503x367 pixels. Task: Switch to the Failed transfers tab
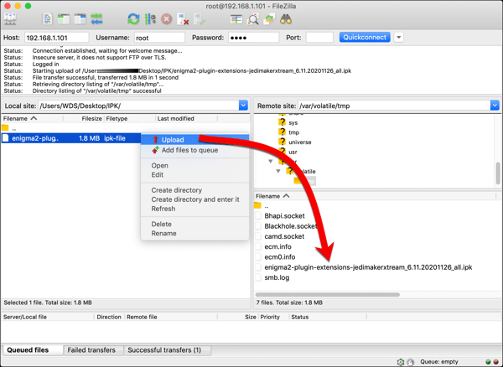(91, 350)
